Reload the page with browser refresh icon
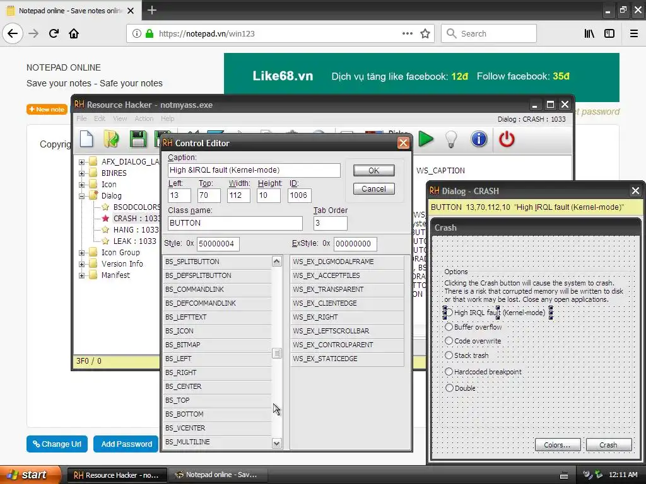The width and height of the screenshot is (646, 484). (54, 33)
